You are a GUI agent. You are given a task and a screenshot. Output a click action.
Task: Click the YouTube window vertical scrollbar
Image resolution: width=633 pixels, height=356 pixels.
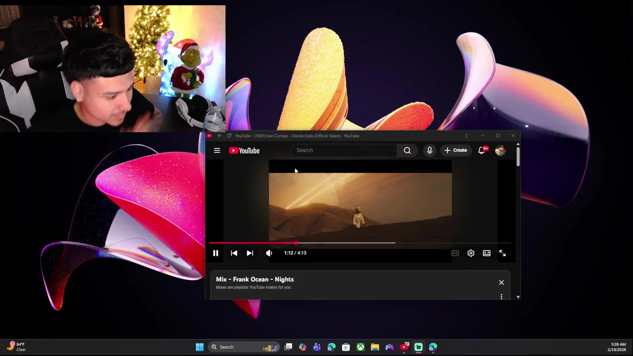(x=518, y=157)
